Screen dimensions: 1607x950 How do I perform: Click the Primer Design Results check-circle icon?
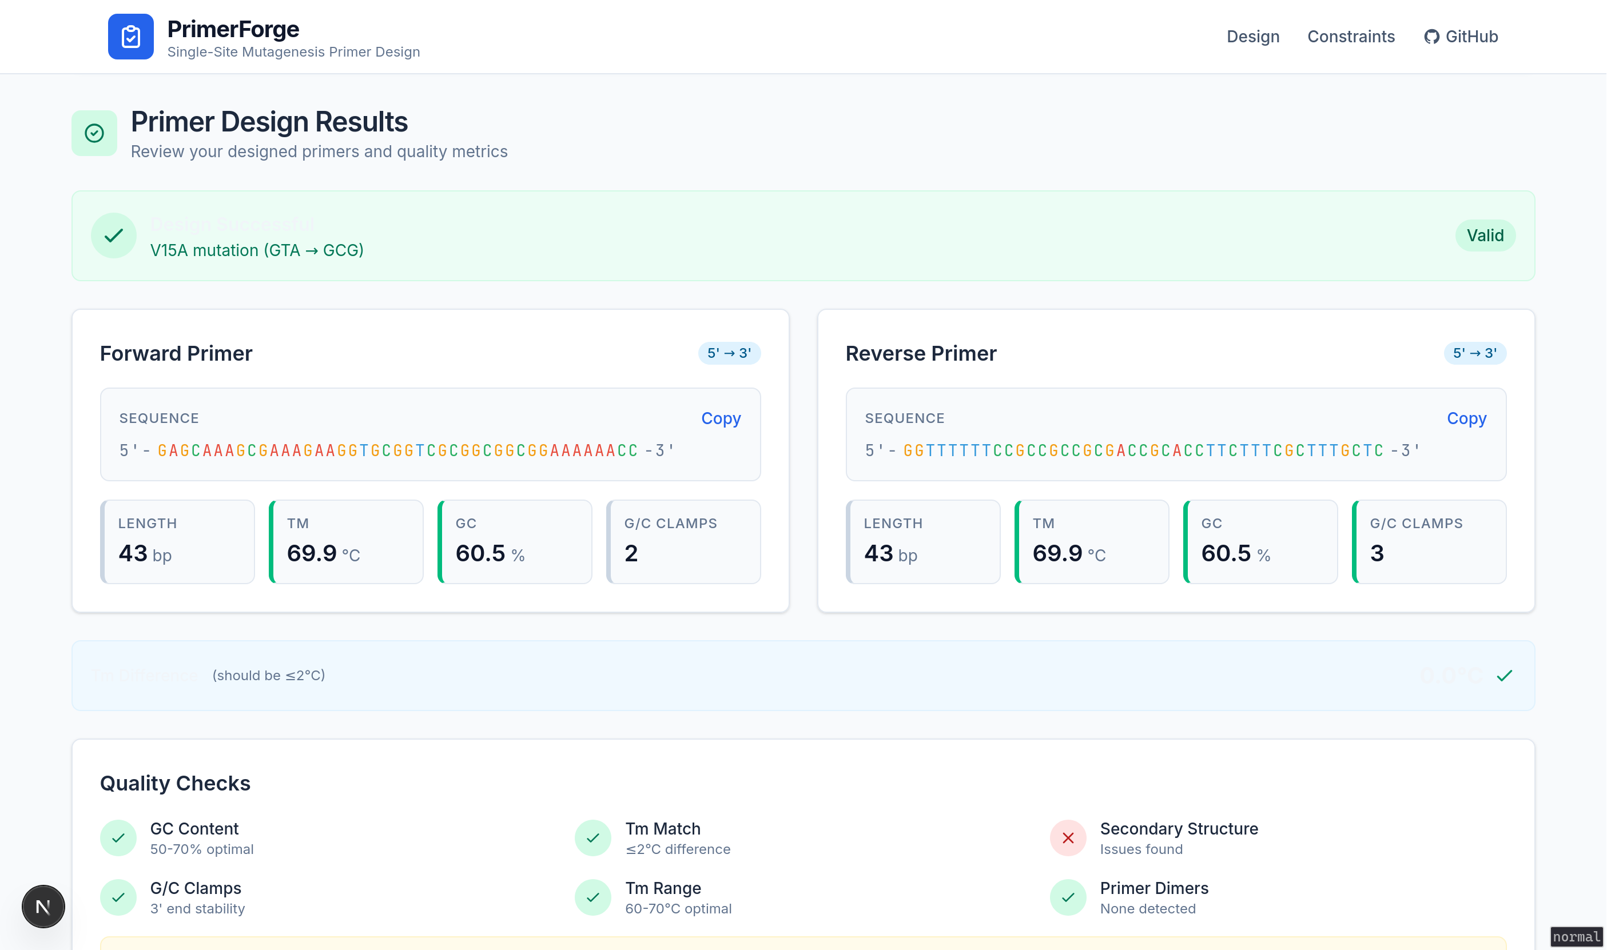click(94, 133)
